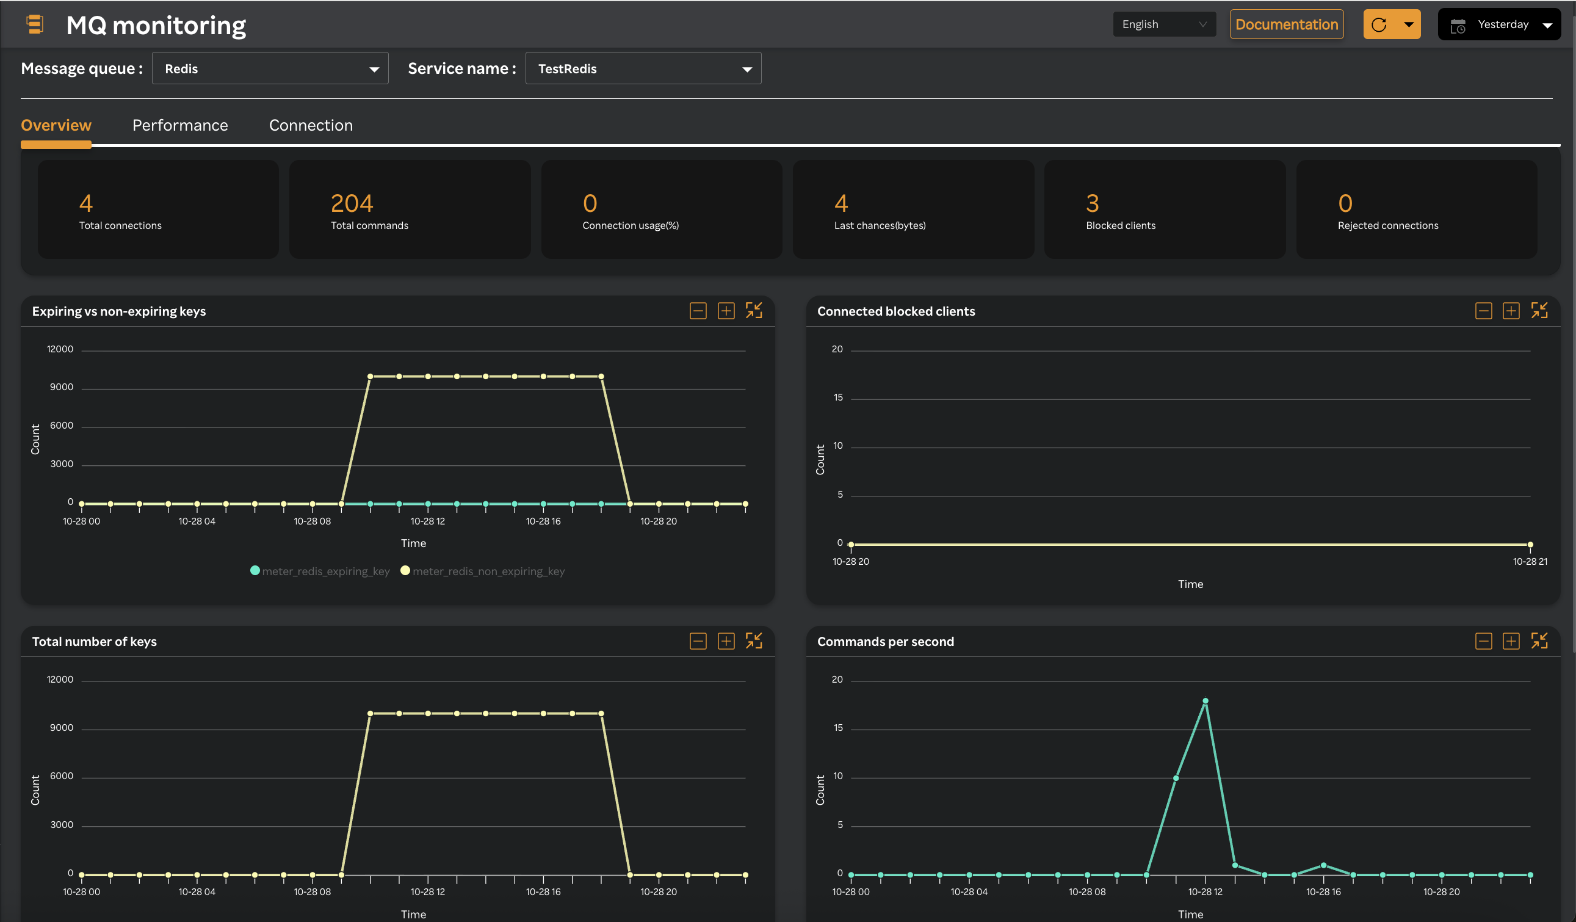Open the Connection tab

pos(311,125)
